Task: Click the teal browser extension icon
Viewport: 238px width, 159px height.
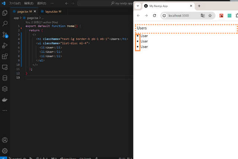Action: pyautogui.click(x=229, y=16)
